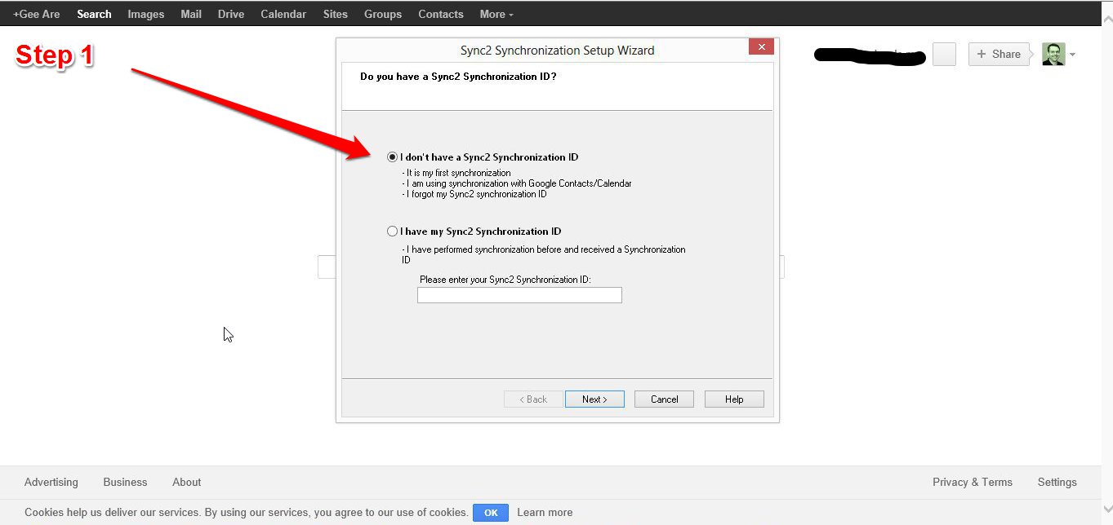This screenshot has width=1113, height=525.
Task: Close the Sync2 wizard with red X
Action: pos(761,47)
